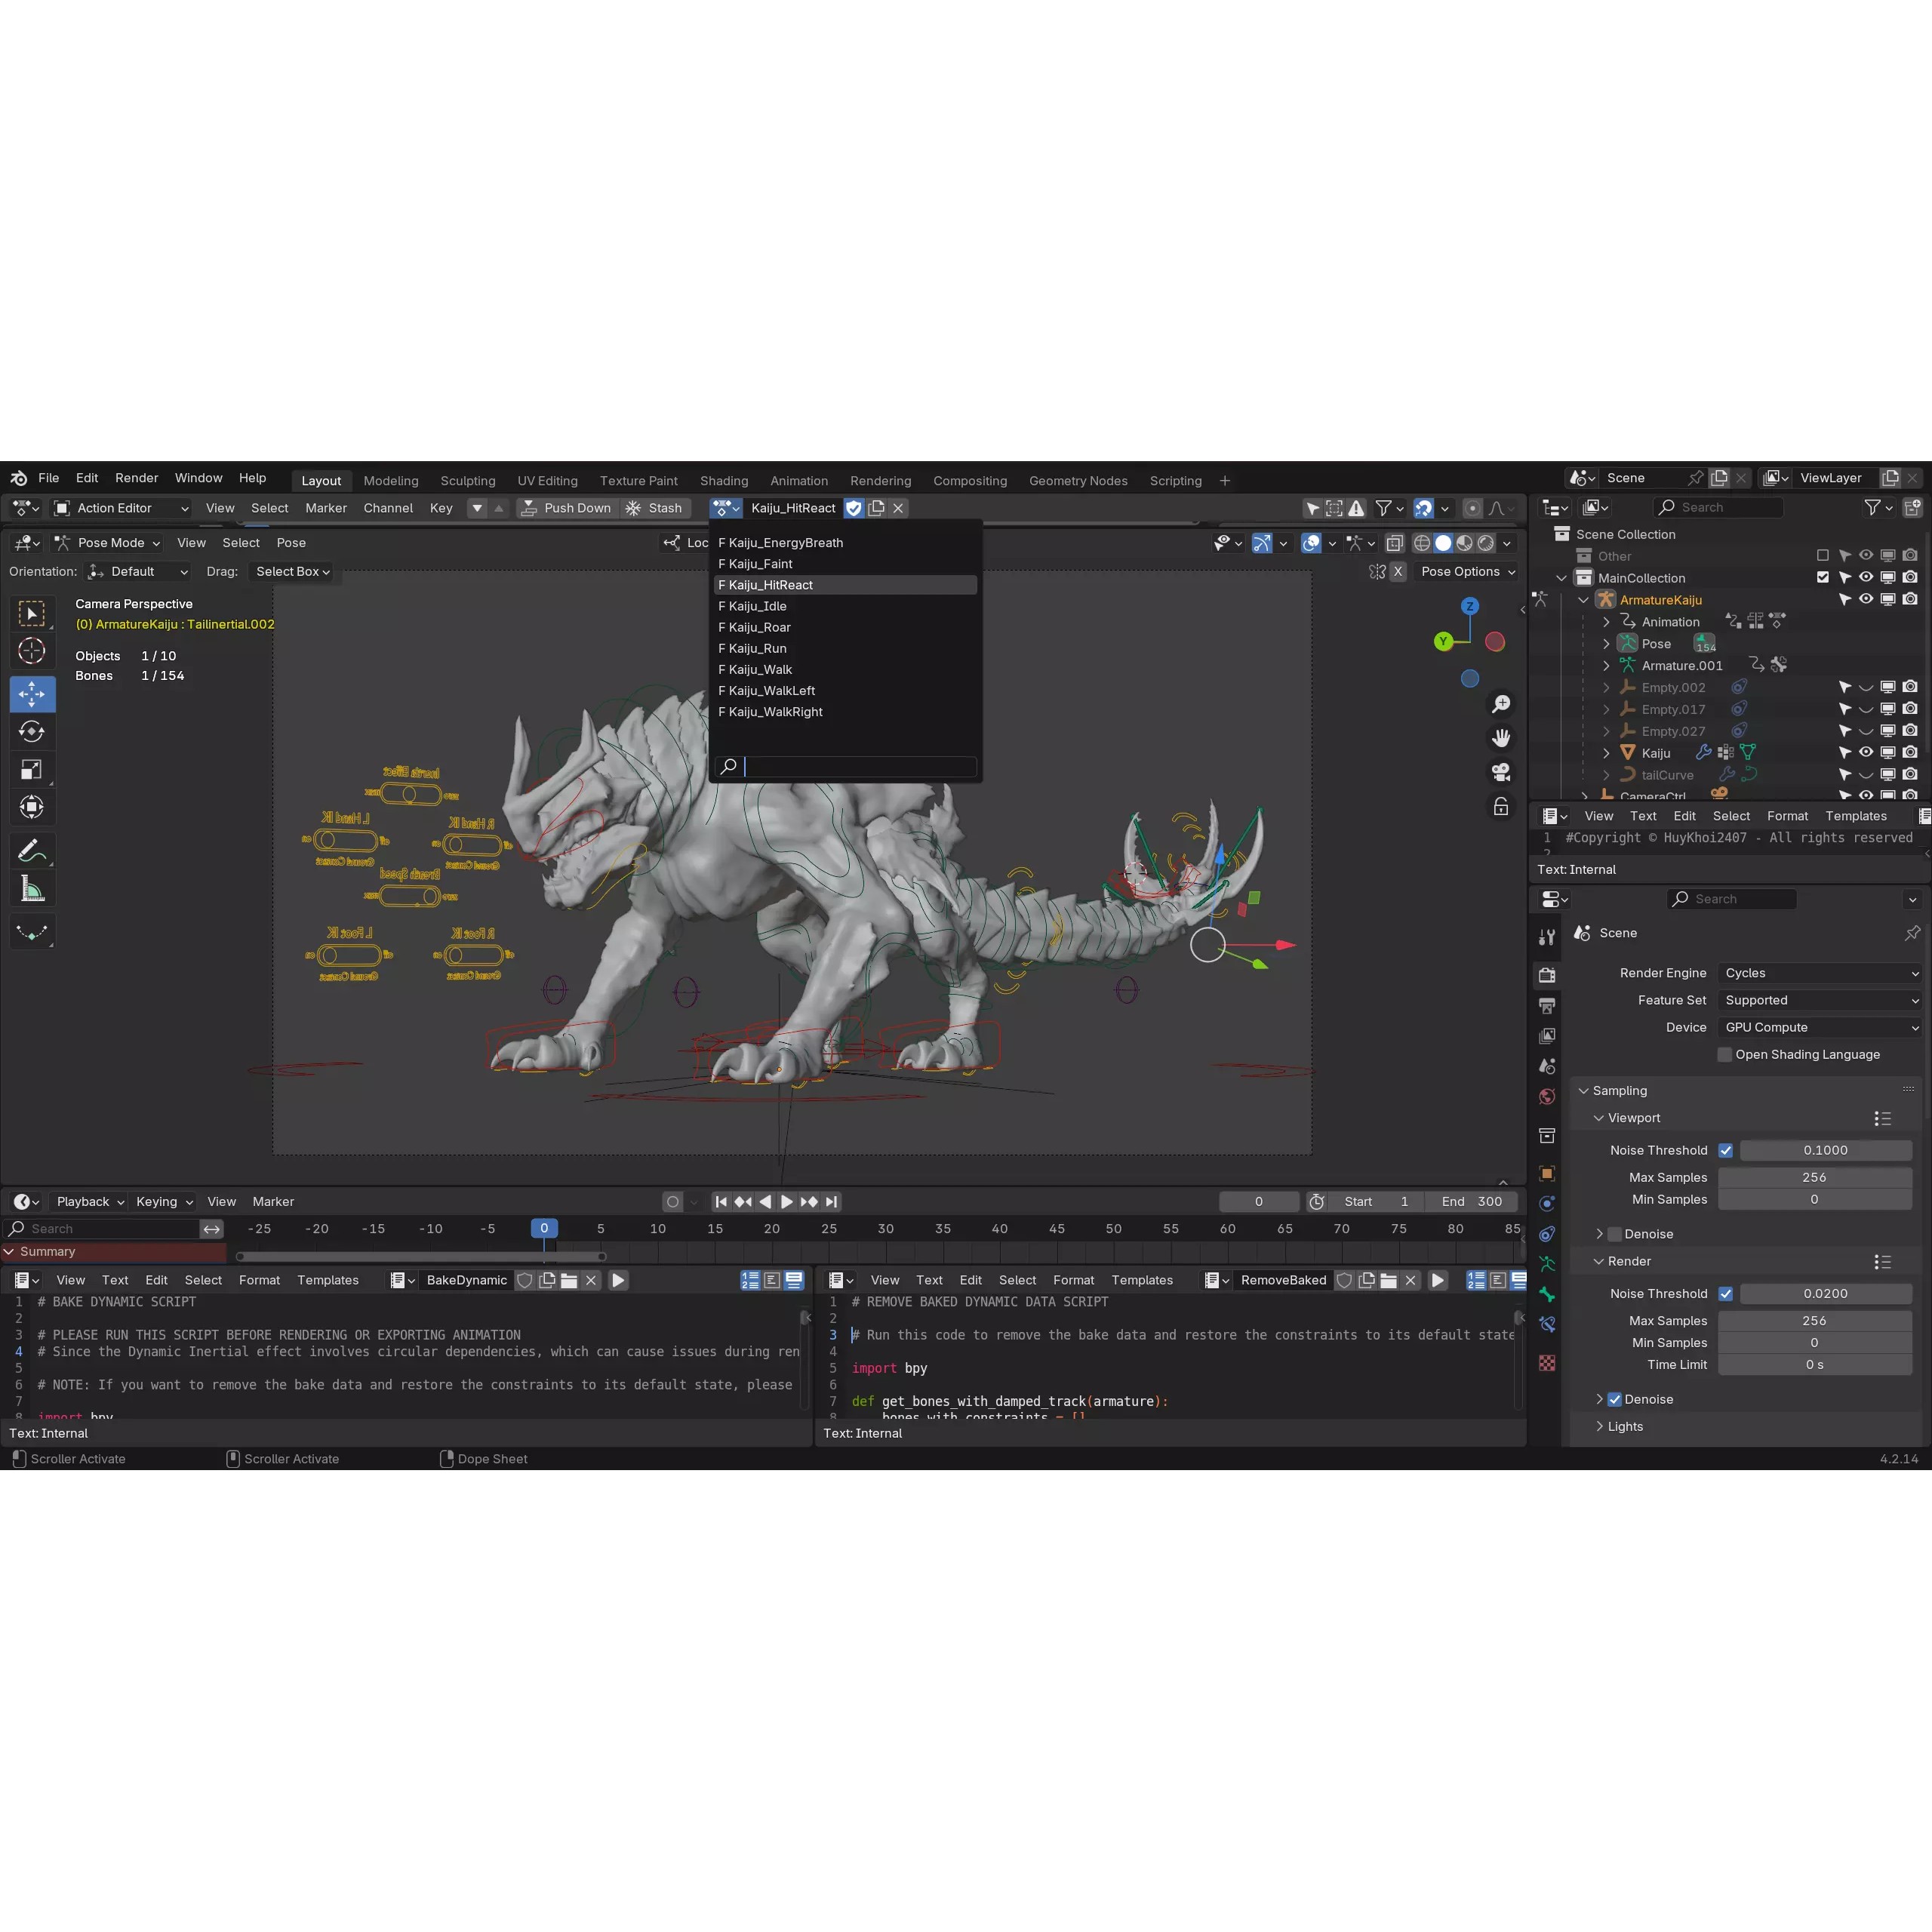Click render Noise Threshold 0.0200 field
The width and height of the screenshot is (1932, 1932).
click(x=1826, y=1293)
